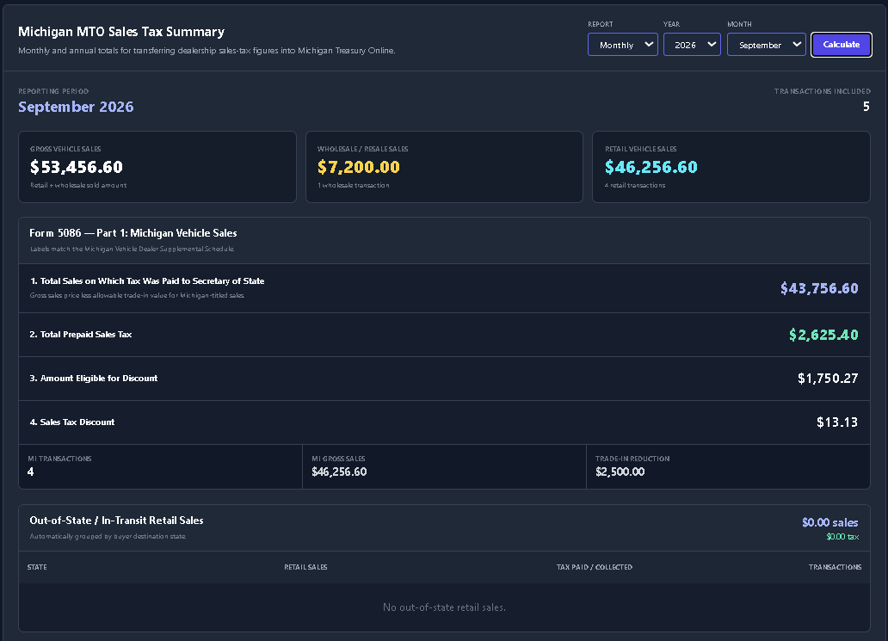The width and height of the screenshot is (888, 641).
Task: Click the $0.00 tax out-of-state total
Action: pos(842,537)
